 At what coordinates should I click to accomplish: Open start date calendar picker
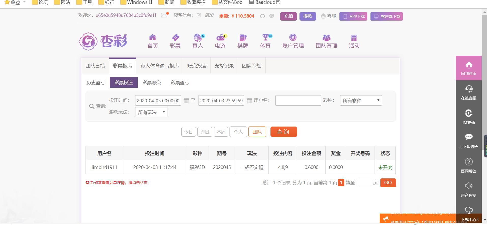[x=186, y=101]
